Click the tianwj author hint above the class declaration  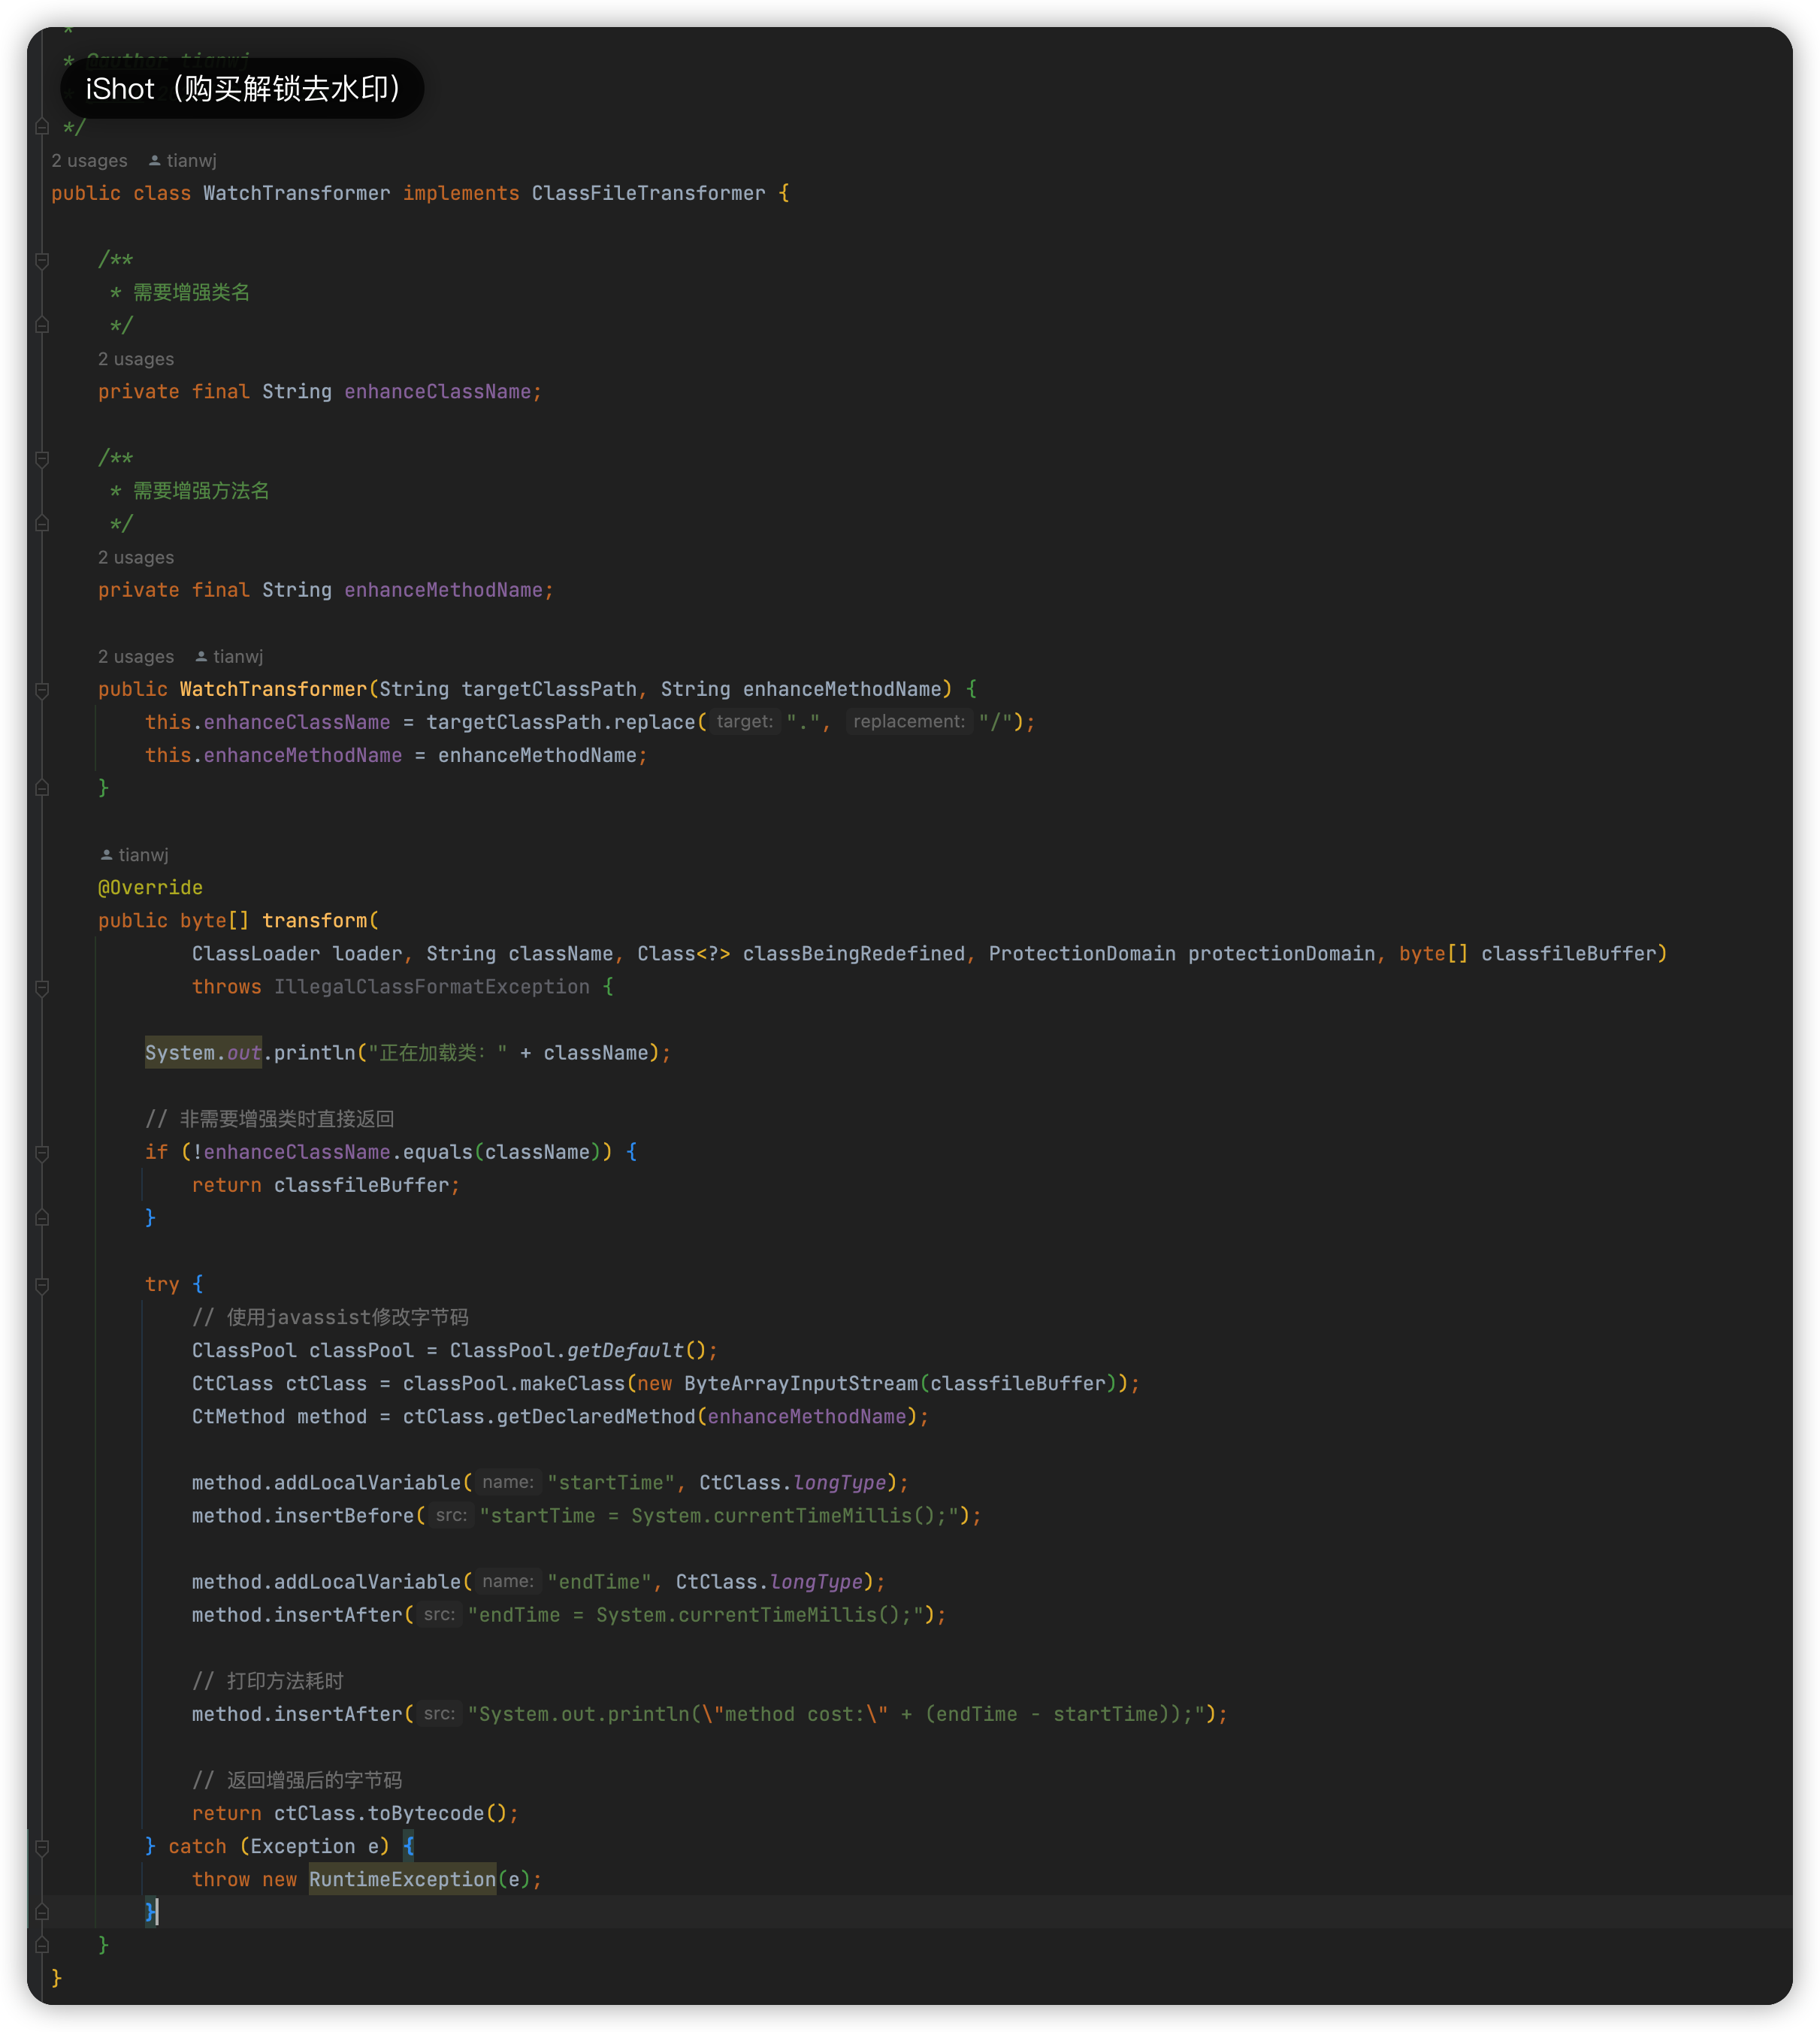191,161
